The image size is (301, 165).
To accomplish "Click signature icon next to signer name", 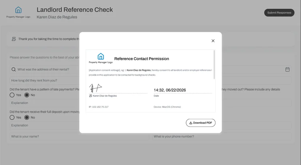I will pos(91,96).
